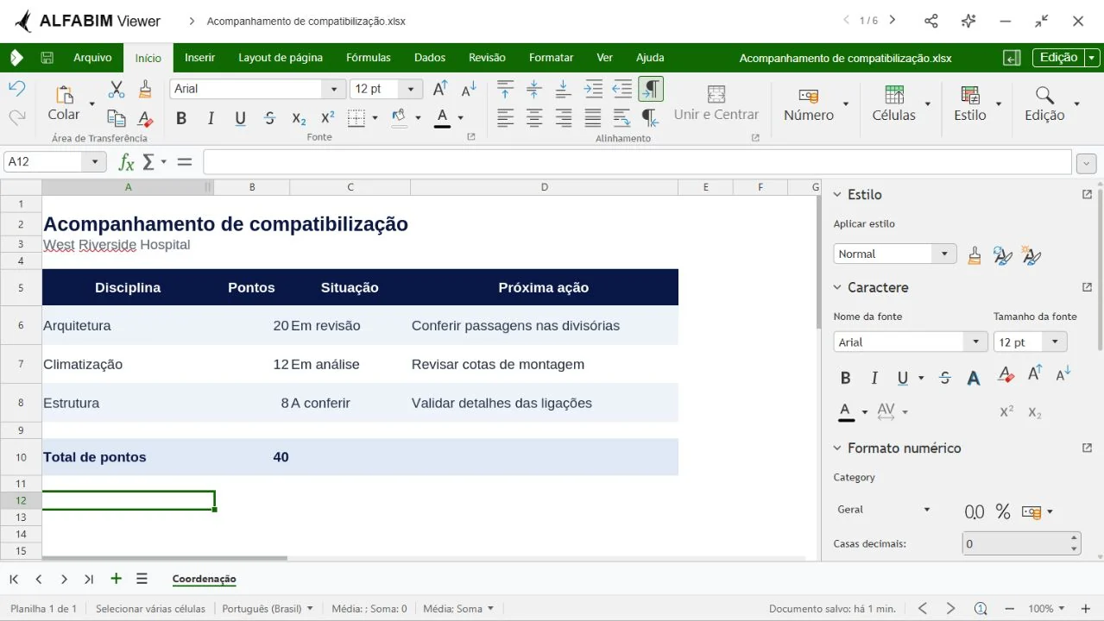Decrease indent in alignment group
Image resolution: width=1104 pixels, height=621 pixels.
[622, 89]
